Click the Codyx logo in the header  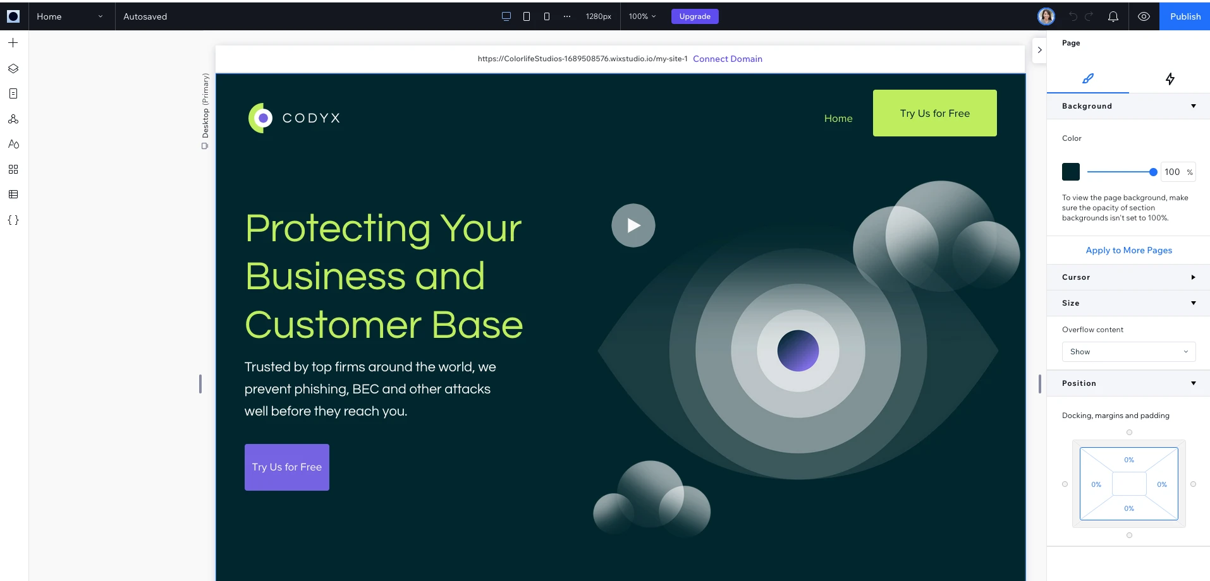coord(295,118)
